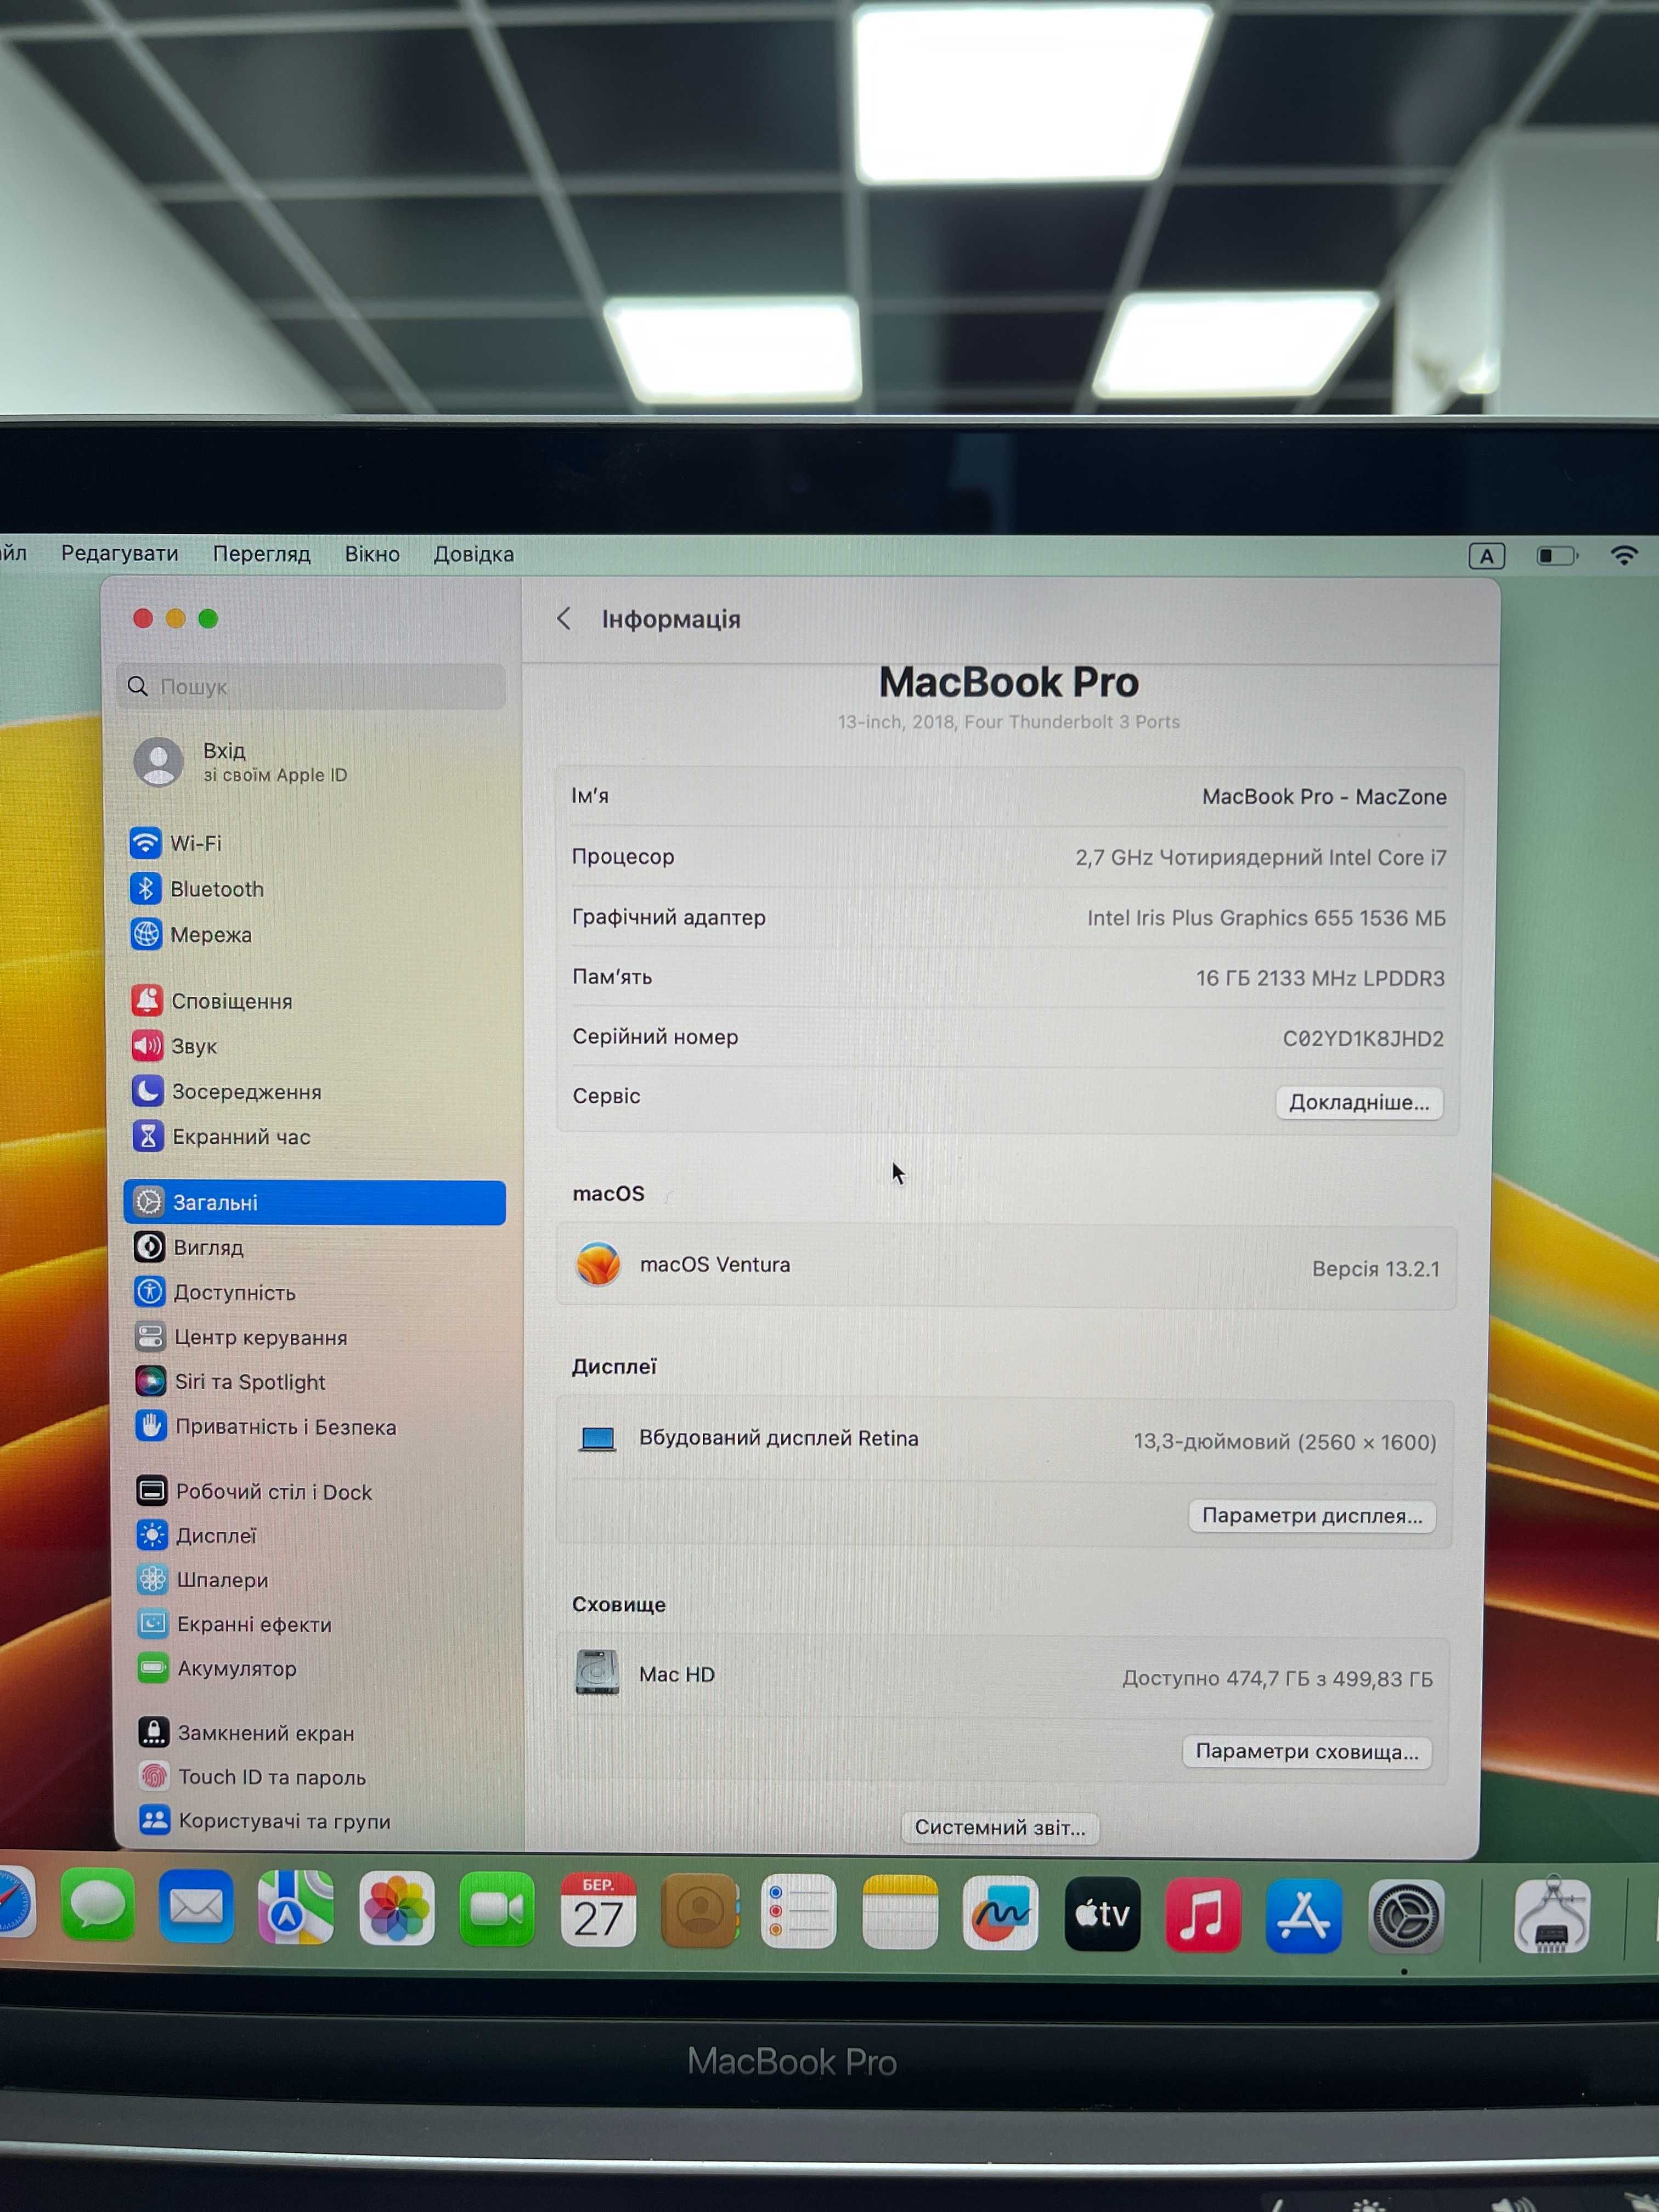Image resolution: width=1659 pixels, height=2212 pixels.
Task: Open Touch ID та пароль settings
Action: click(253, 1777)
